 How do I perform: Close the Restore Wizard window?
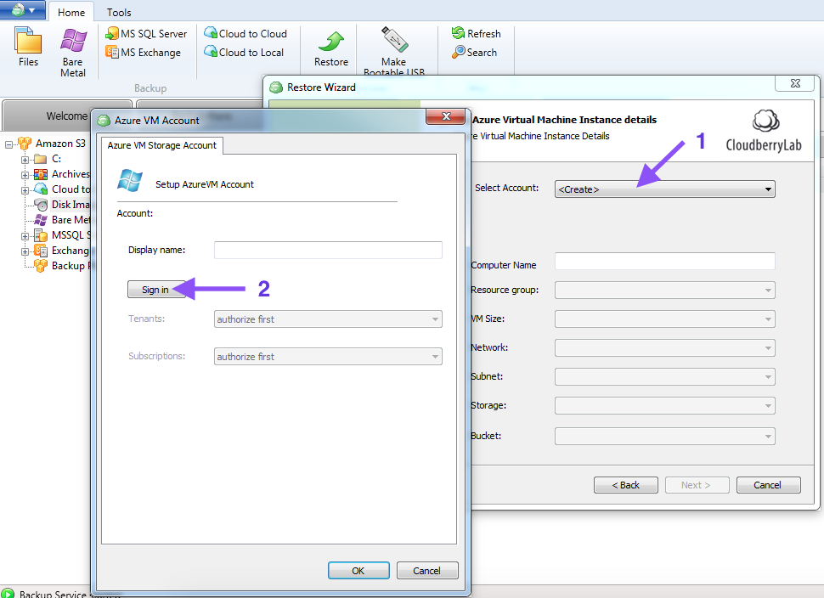pyautogui.click(x=796, y=83)
